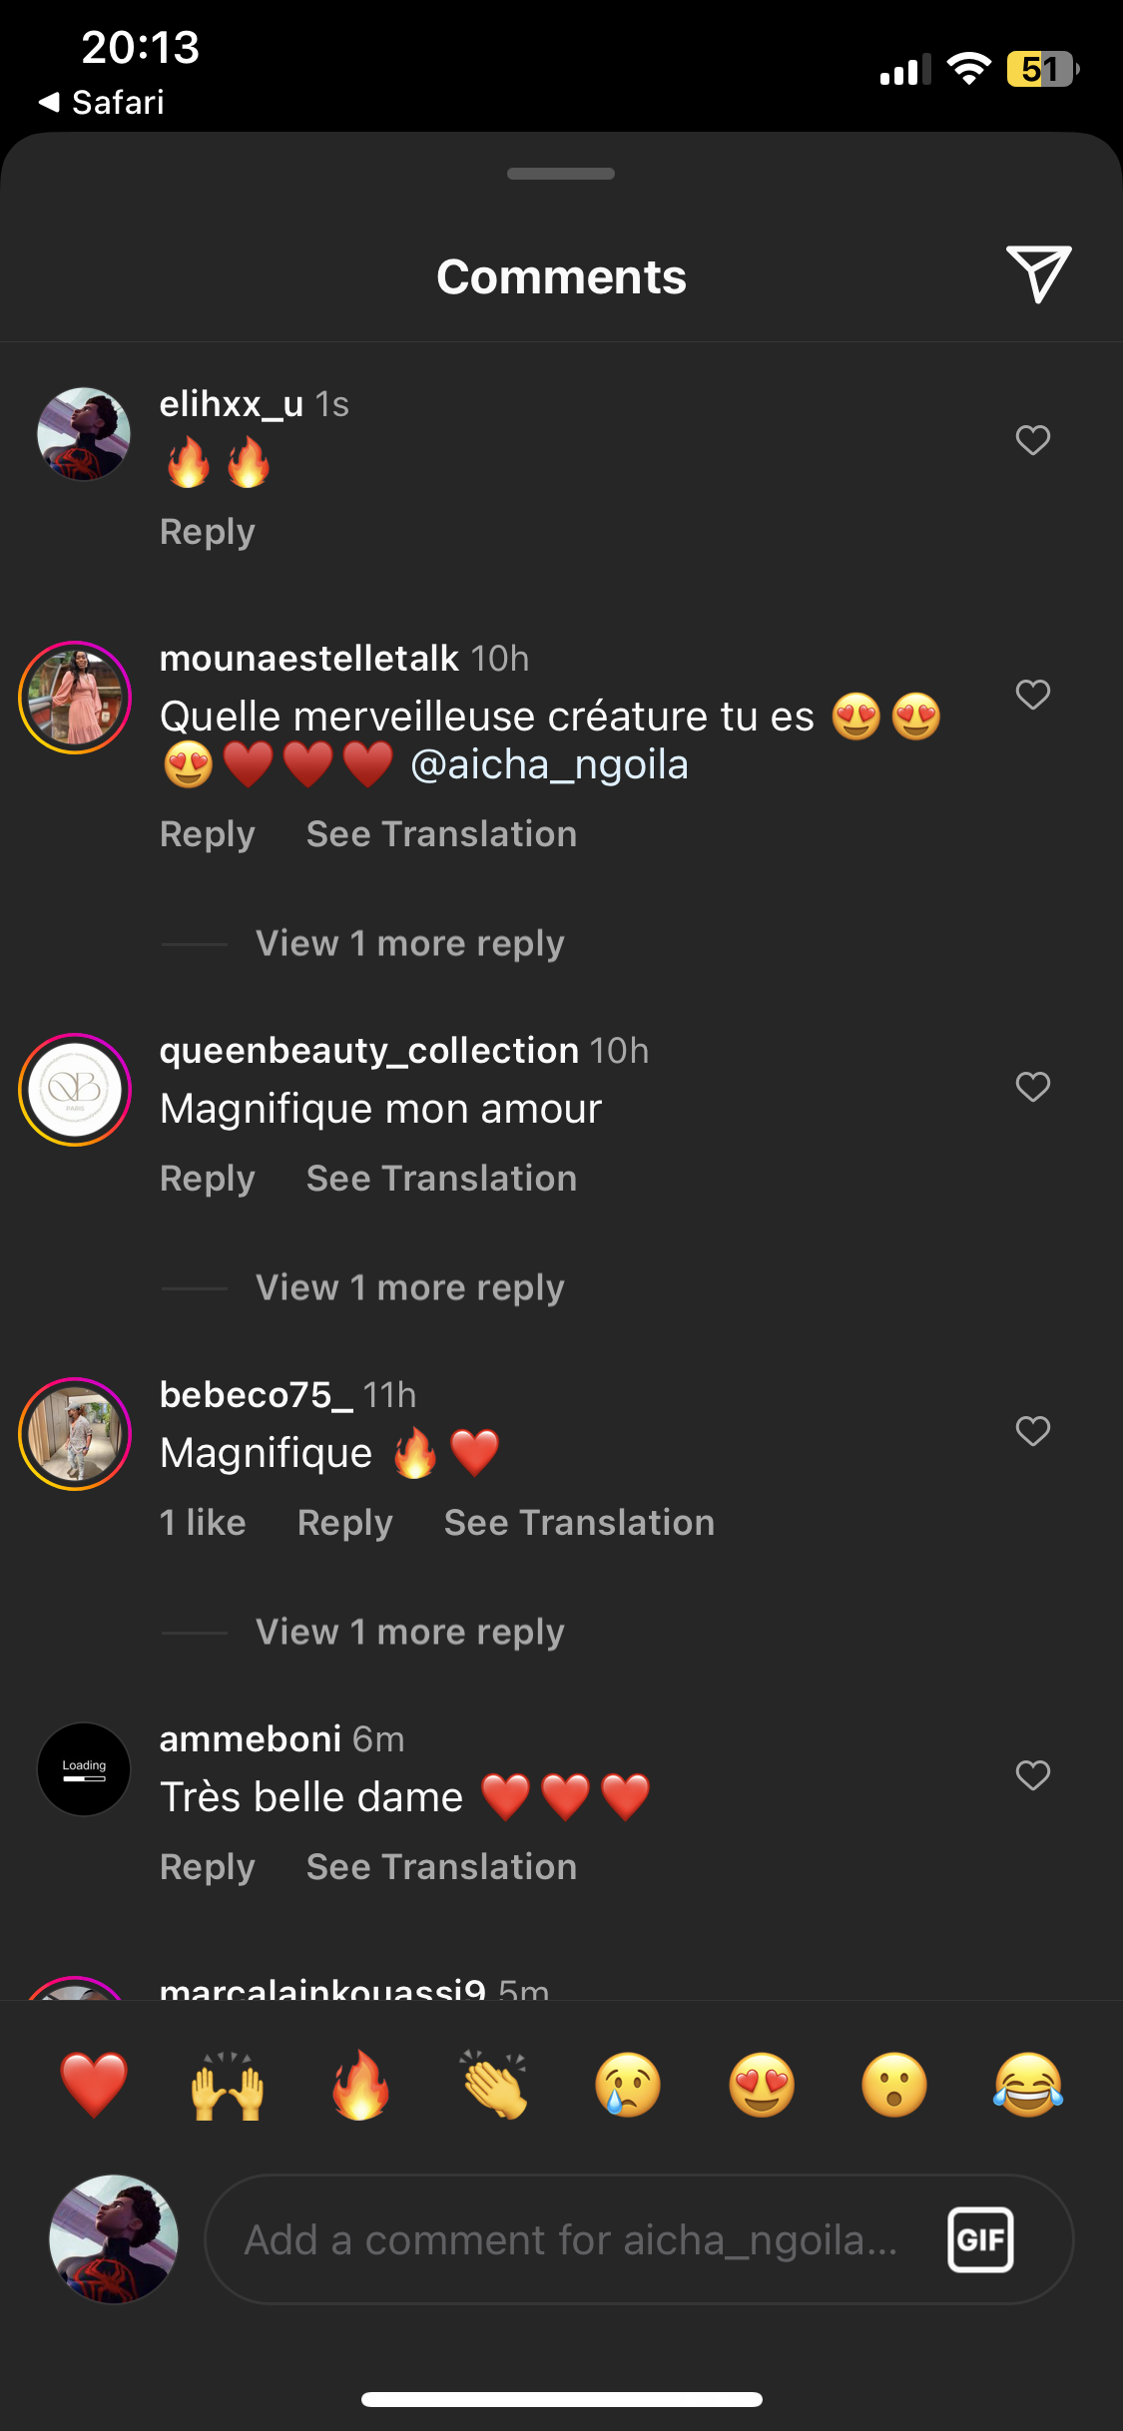Like the comment from ammeboni
The width and height of the screenshot is (1123, 2431).
click(x=1032, y=1775)
